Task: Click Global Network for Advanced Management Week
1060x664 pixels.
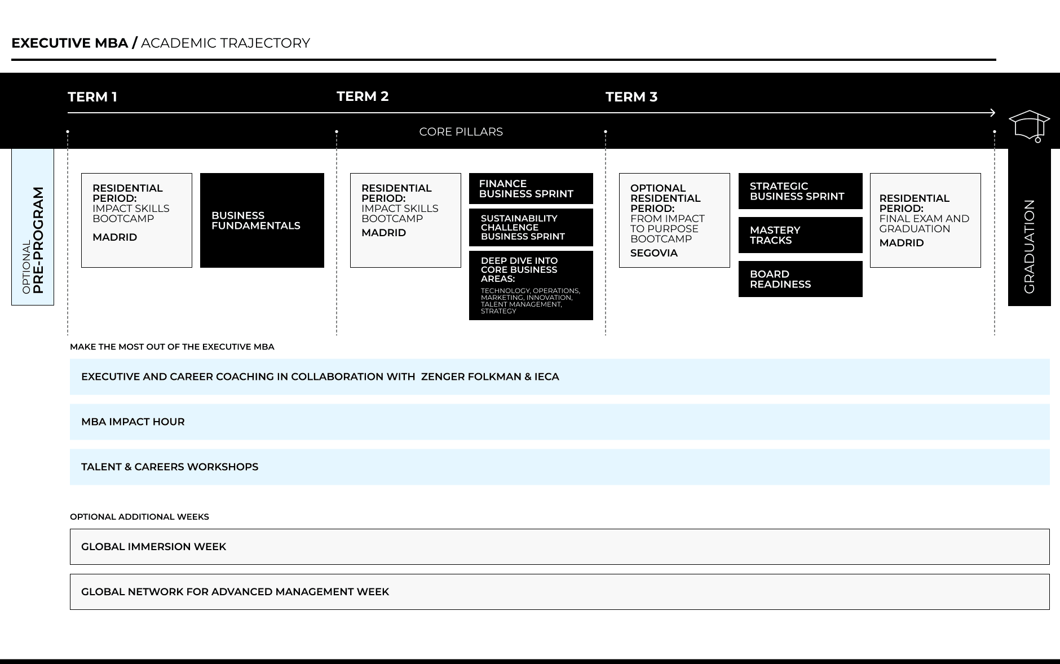Action: (x=559, y=592)
